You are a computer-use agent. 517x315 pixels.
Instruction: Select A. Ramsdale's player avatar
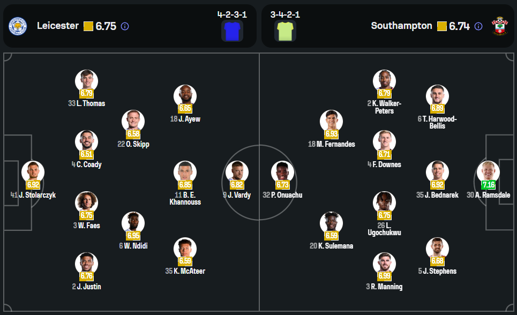tap(488, 172)
